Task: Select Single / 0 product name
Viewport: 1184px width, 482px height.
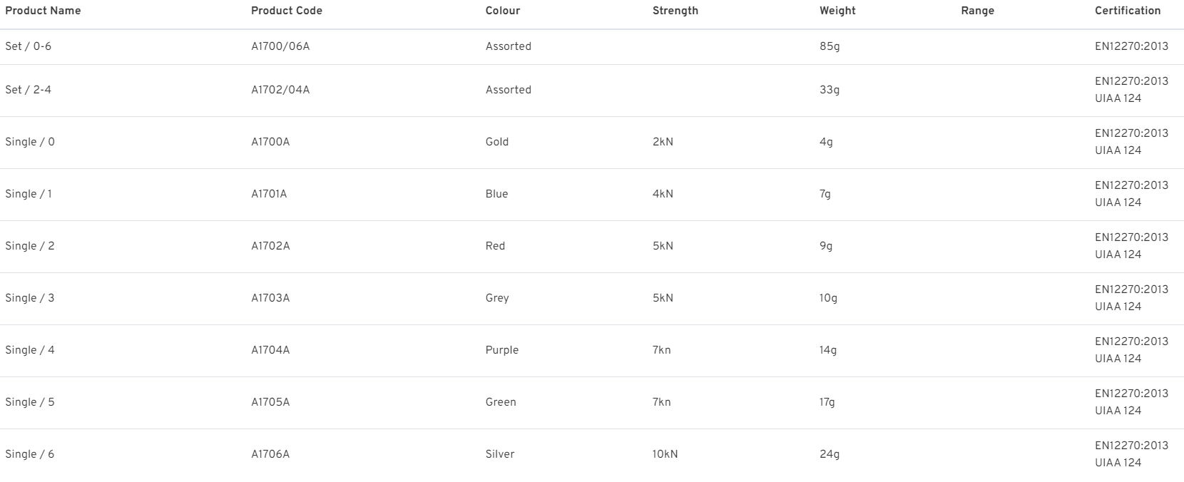Action: tap(30, 142)
